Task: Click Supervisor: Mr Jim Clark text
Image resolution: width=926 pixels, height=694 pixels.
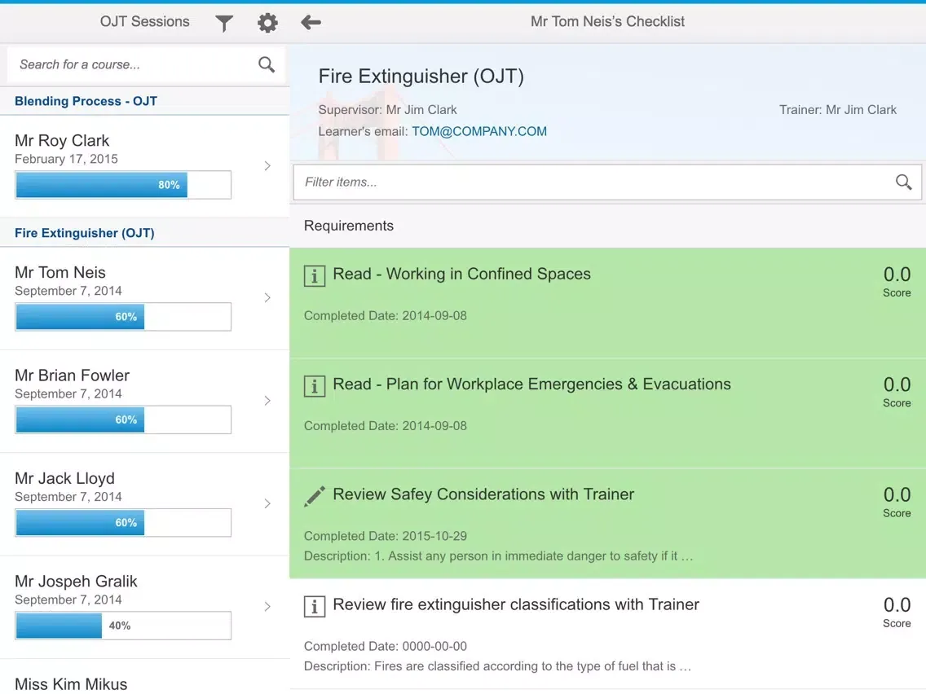Action: 387,110
